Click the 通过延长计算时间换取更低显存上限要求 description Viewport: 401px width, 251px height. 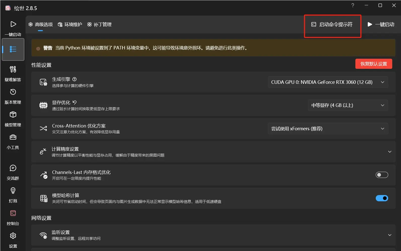pos(86,109)
